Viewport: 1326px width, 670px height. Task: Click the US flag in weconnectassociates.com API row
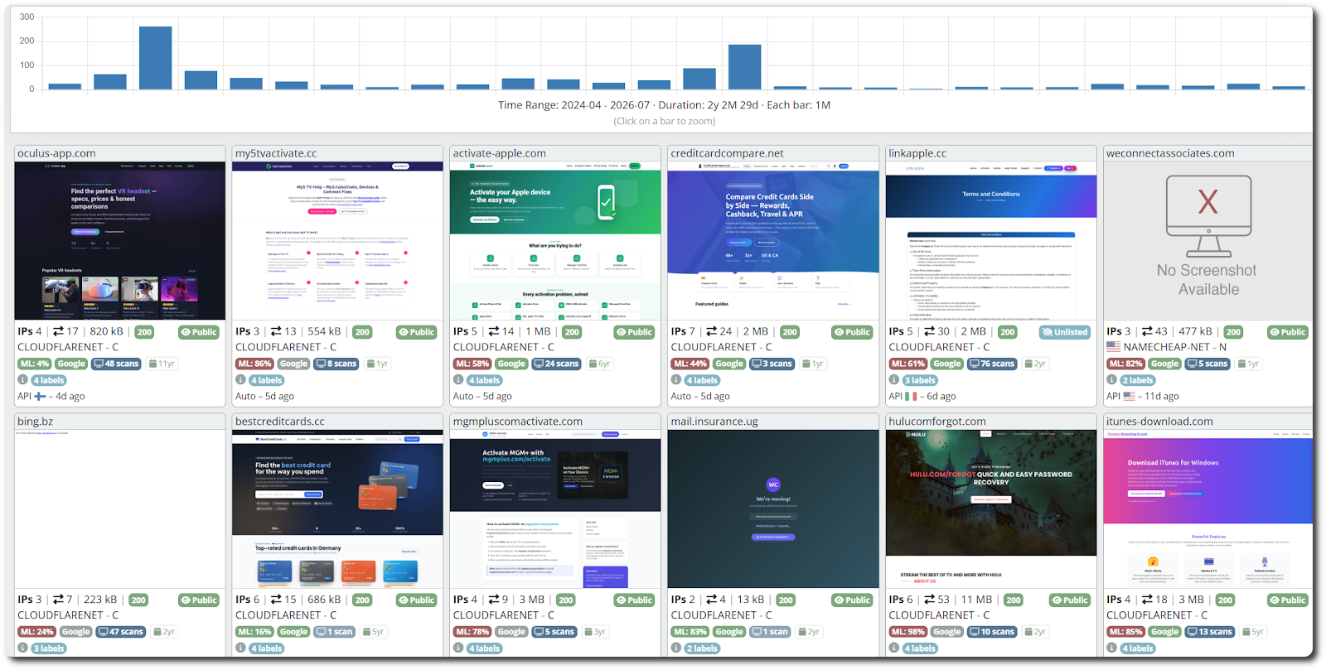(1129, 396)
